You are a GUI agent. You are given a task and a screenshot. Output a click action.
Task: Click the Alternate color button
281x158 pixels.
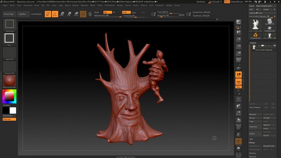[x=9, y=119]
